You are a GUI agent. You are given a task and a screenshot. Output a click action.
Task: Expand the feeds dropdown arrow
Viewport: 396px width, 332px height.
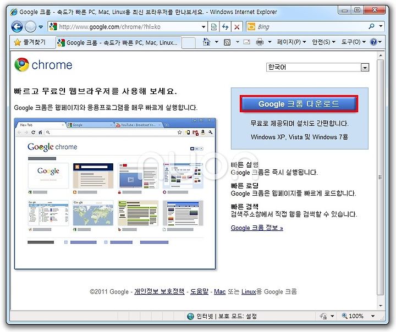238,42
